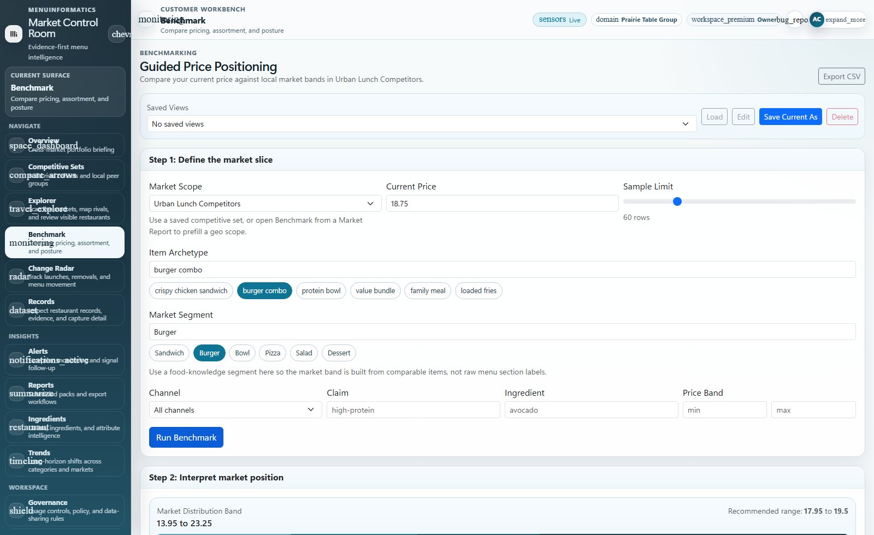Open the Alerts navigation item
874x535 pixels.
pos(64,360)
